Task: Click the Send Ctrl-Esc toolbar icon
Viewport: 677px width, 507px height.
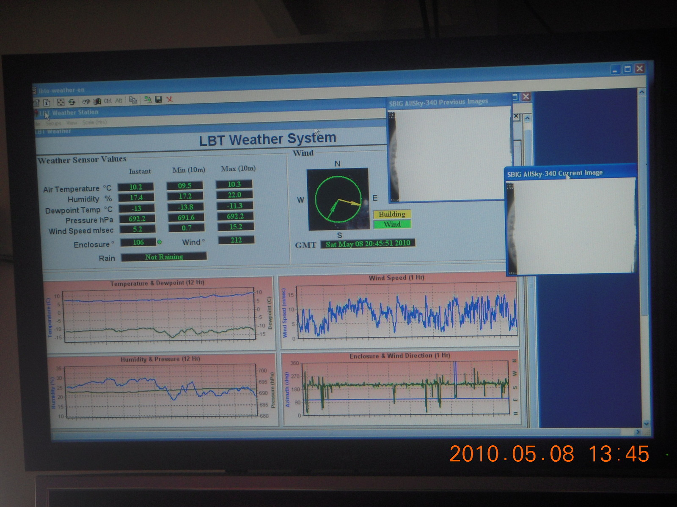Action: pyautogui.click(x=97, y=101)
